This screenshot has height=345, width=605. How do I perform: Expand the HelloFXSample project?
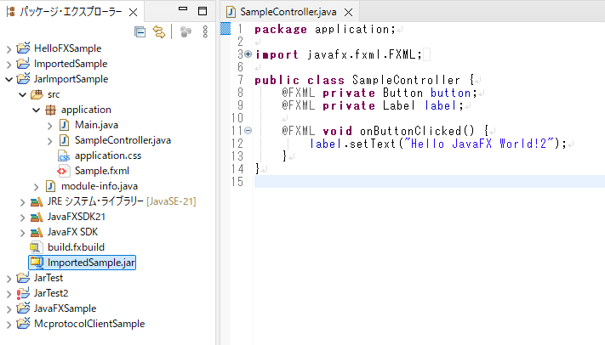point(9,49)
